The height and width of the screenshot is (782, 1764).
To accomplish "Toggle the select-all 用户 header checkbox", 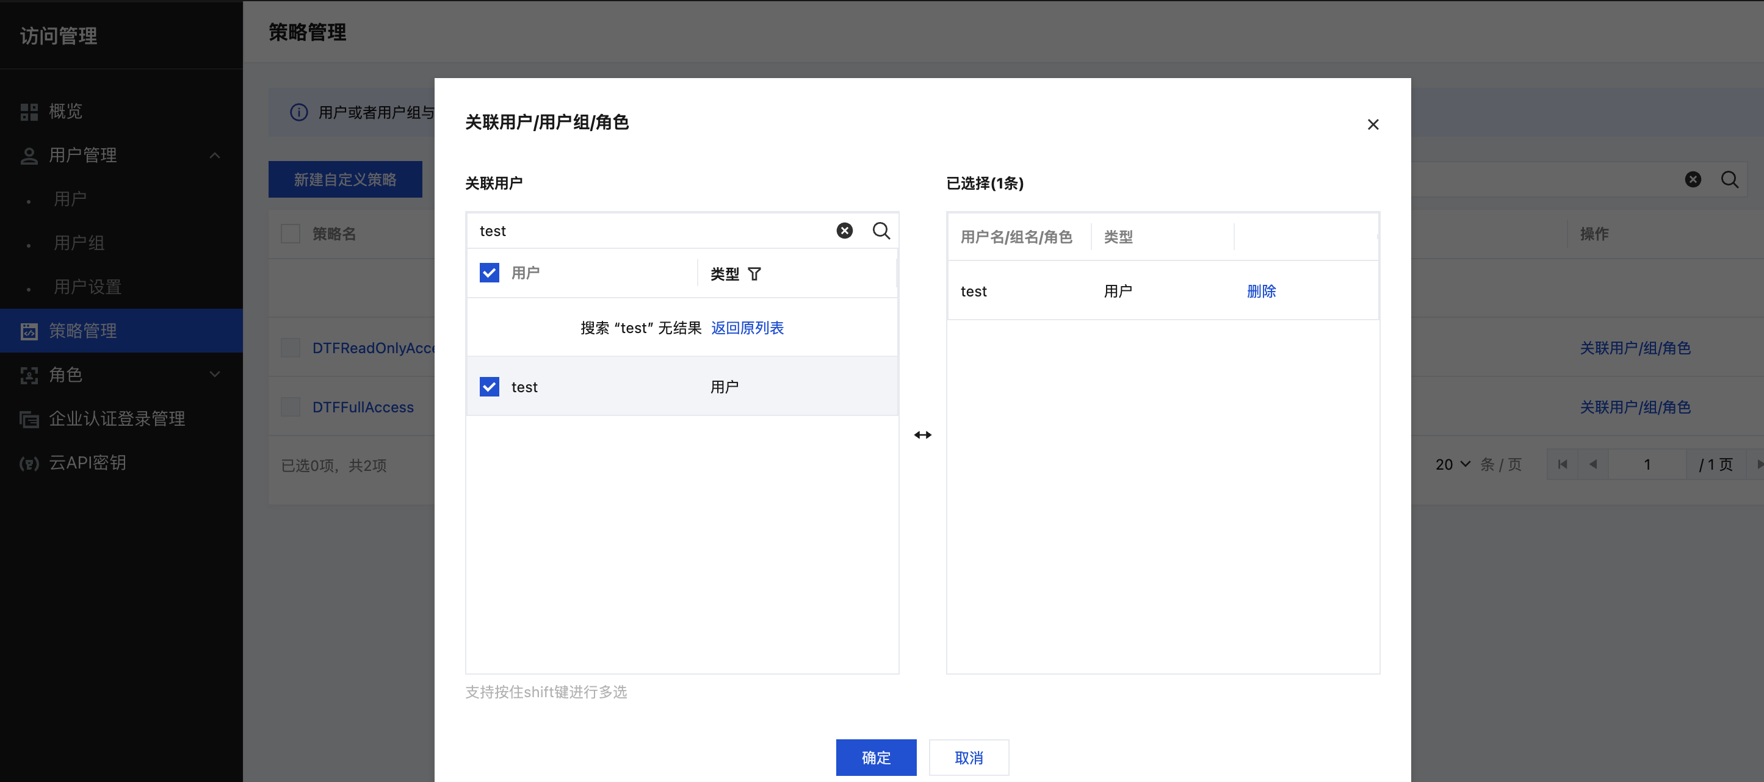I will point(489,273).
